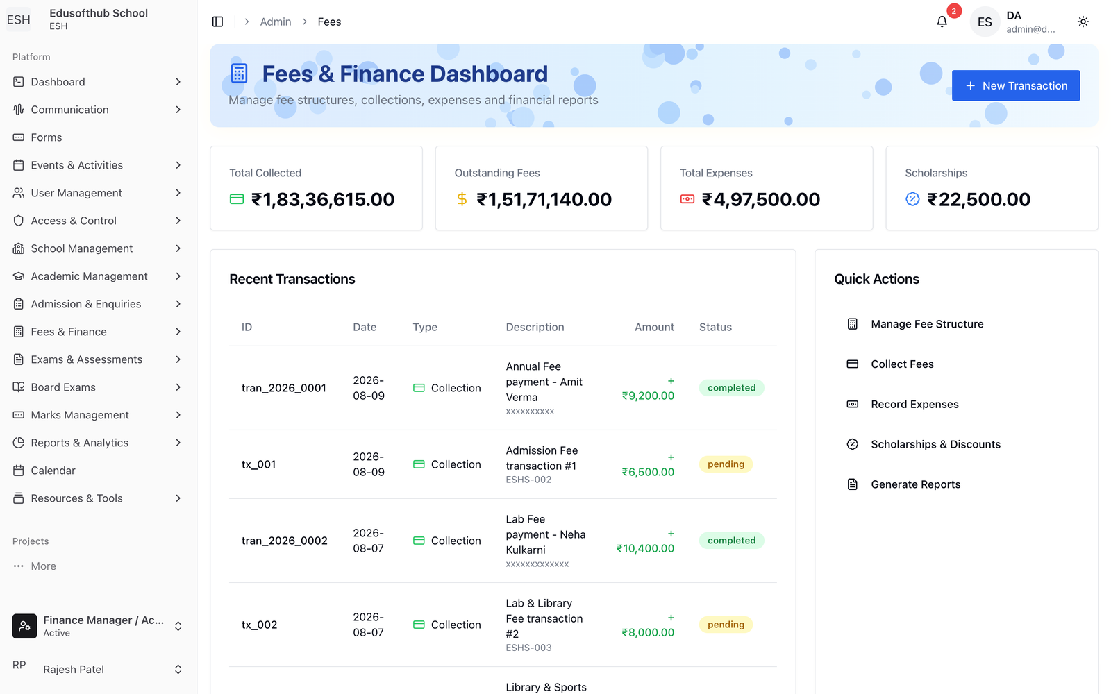1111x694 pixels.
Task: Click the Reports & Analytics pie icon
Action: click(19, 443)
